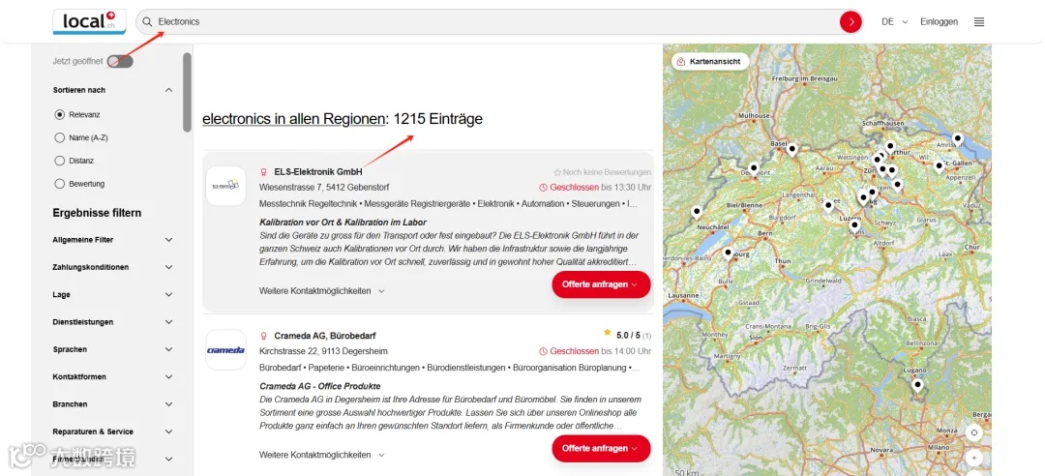
Task: Click address Wiesenstrasse 7, 5412 Gebenstorf
Action: (x=324, y=188)
